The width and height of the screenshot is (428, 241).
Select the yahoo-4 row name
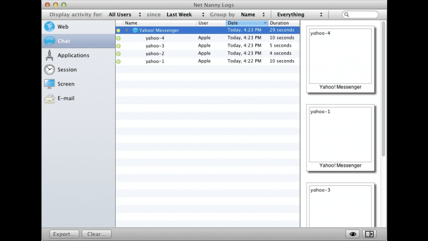(155, 38)
